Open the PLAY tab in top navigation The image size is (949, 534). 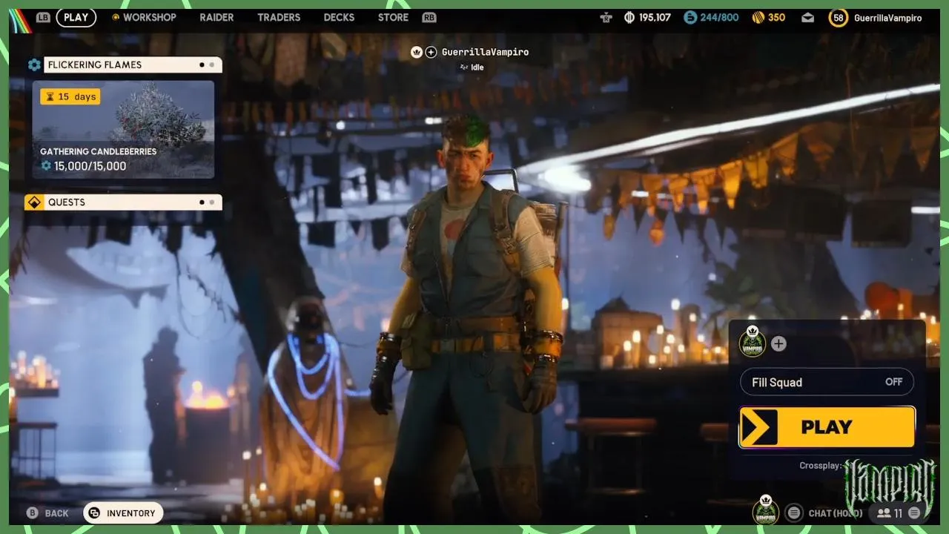76,17
